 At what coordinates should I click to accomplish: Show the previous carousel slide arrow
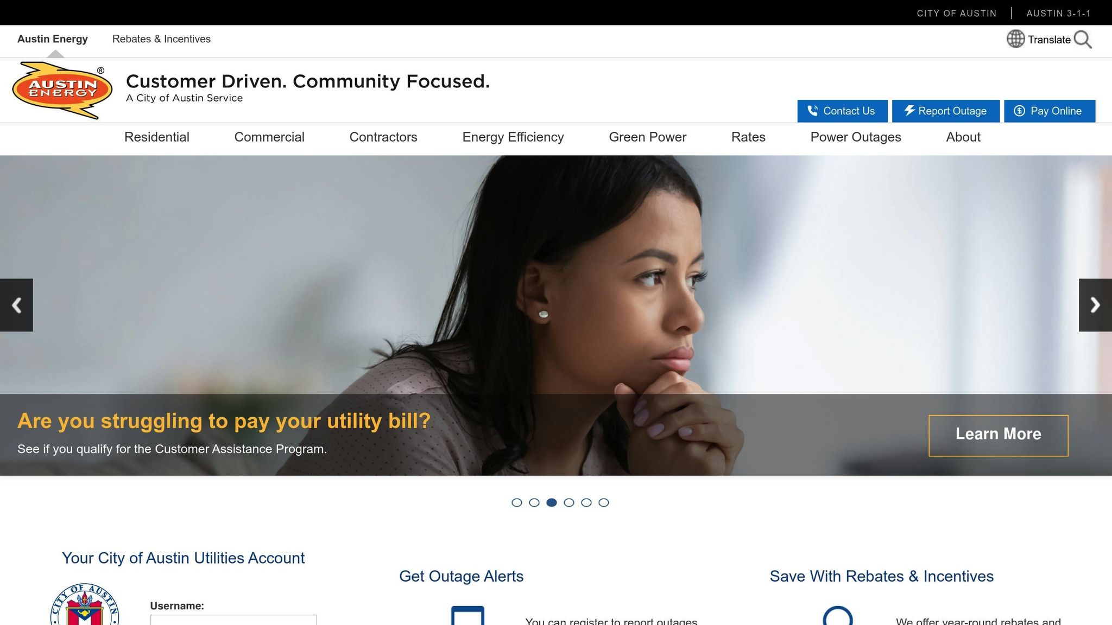click(x=16, y=305)
